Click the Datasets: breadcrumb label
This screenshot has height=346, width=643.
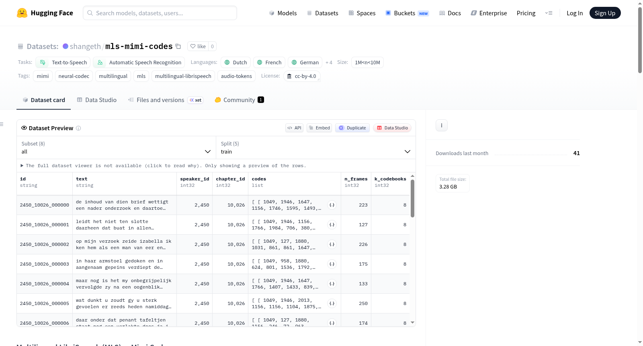(x=43, y=46)
